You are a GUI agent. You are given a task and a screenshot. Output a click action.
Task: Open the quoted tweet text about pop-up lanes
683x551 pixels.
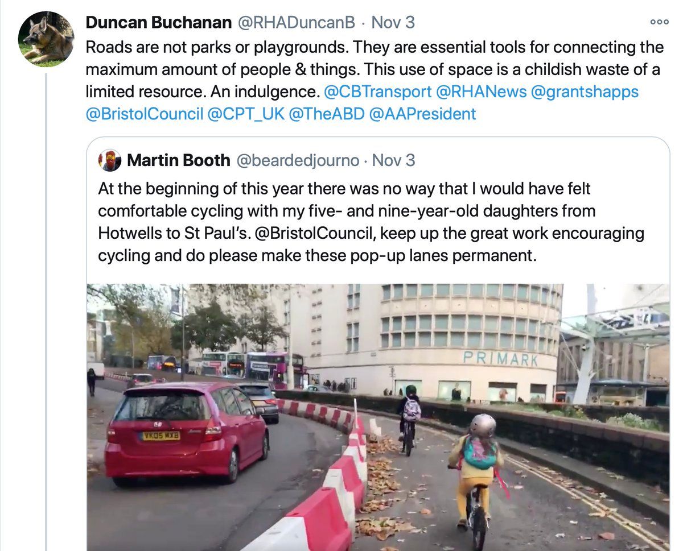tap(371, 222)
